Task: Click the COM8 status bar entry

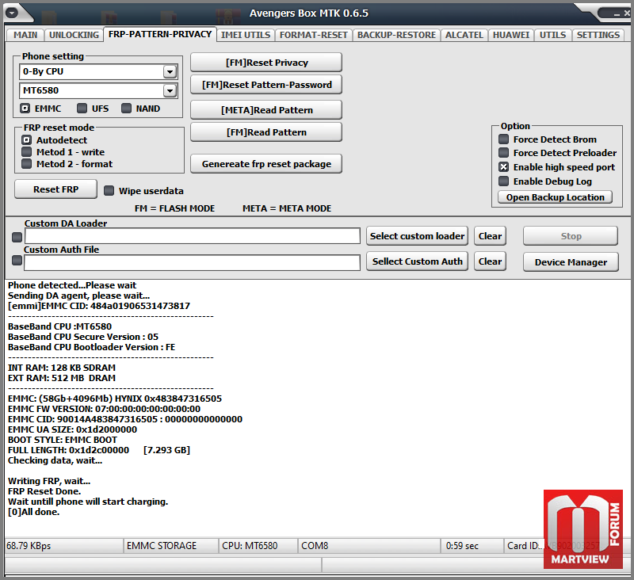Action: [x=369, y=546]
